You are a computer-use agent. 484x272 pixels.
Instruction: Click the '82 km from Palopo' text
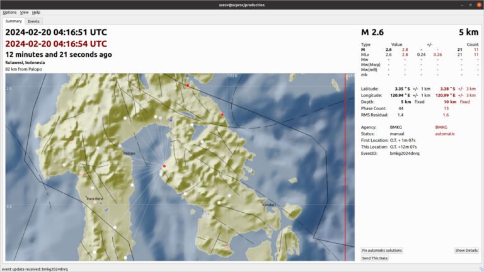tap(23, 69)
